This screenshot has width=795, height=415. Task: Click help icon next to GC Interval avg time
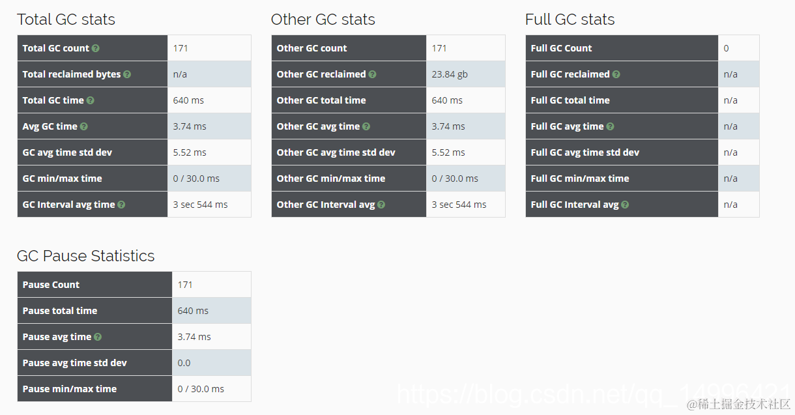121,205
